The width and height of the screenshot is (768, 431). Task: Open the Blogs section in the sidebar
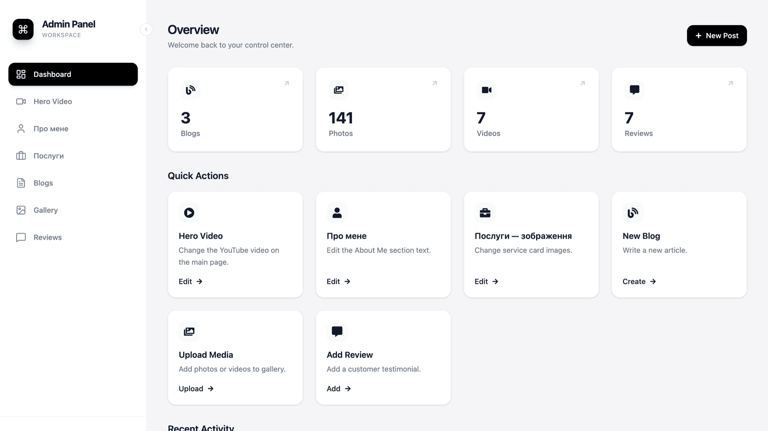coord(43,183)
